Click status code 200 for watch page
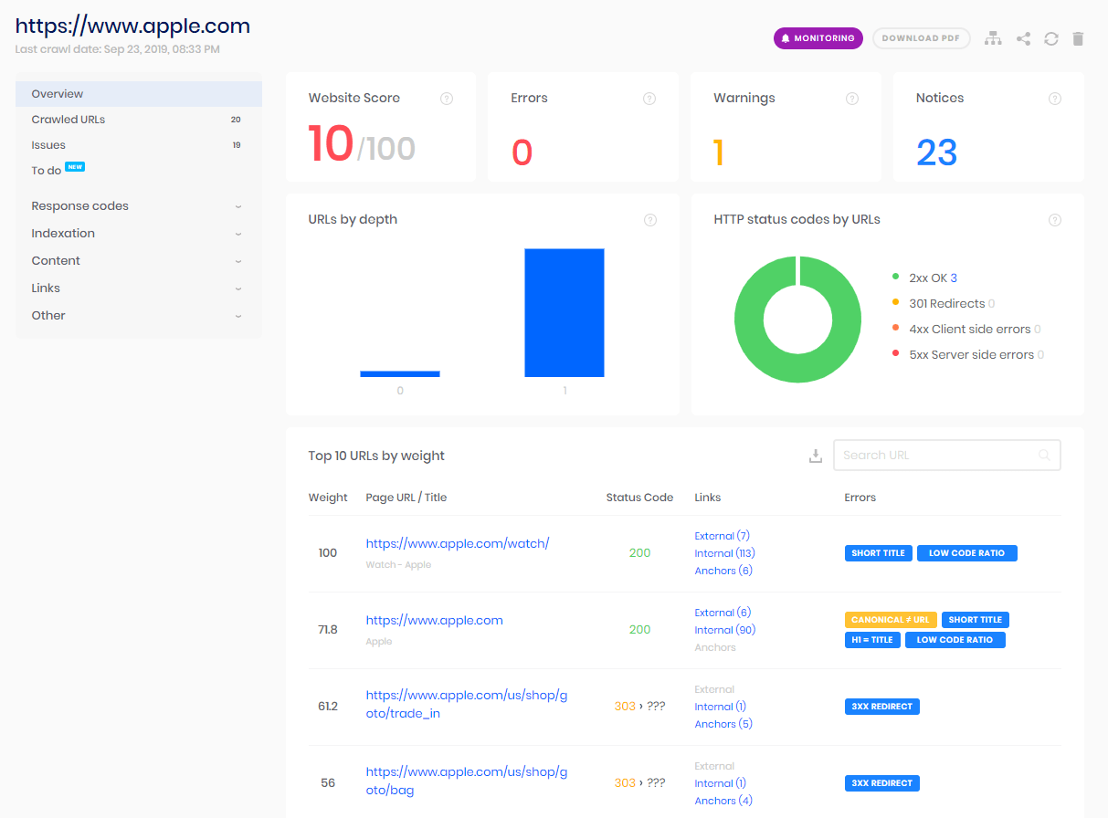 pyautogui.click(x=639, y=553)
